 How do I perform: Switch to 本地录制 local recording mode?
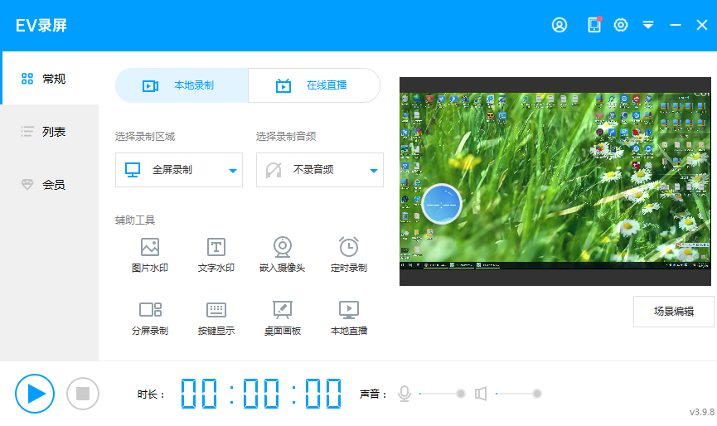point(182,85)
